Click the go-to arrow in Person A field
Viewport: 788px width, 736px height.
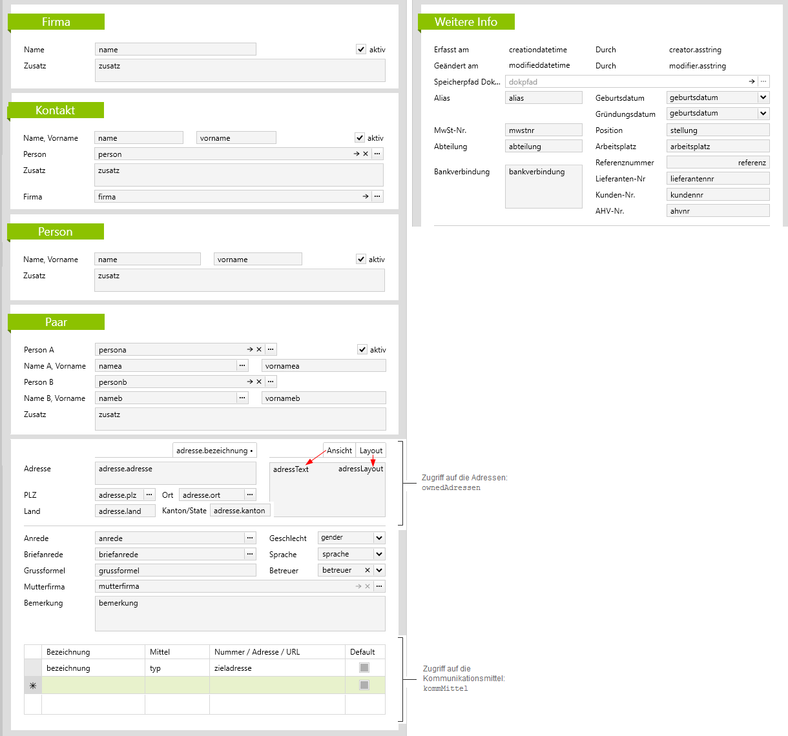point(250,349)
